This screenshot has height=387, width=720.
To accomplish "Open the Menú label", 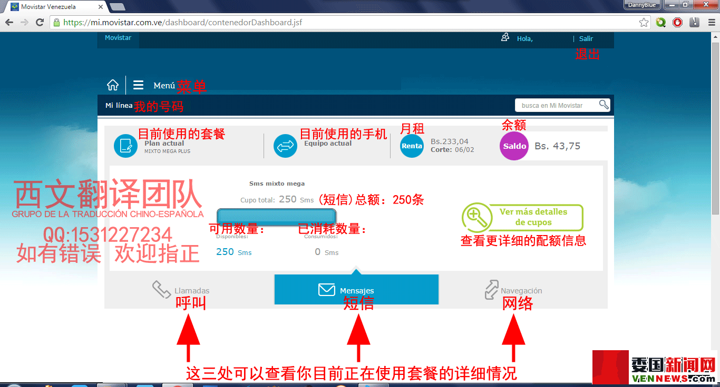I will click(164, 85).
